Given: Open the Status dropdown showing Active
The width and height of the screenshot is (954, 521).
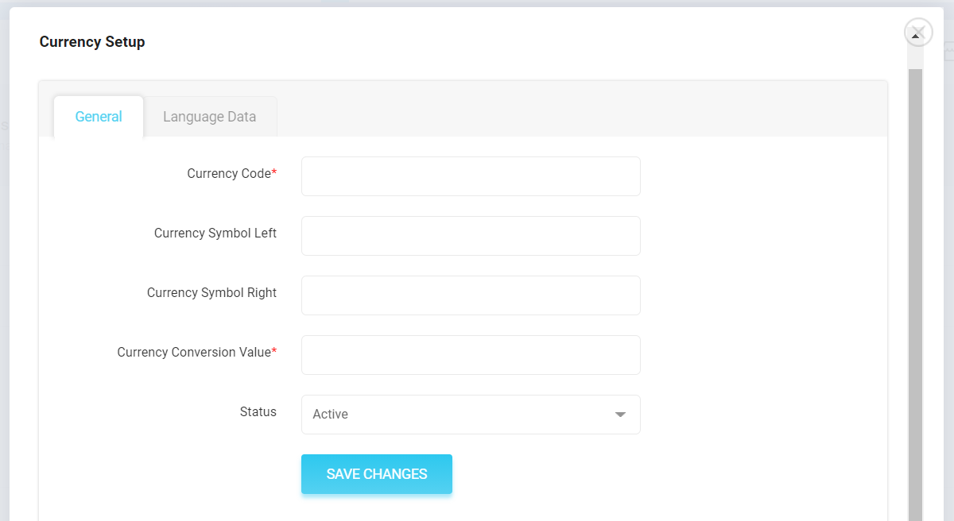Looking at the screenshot, I should (471, 415).
